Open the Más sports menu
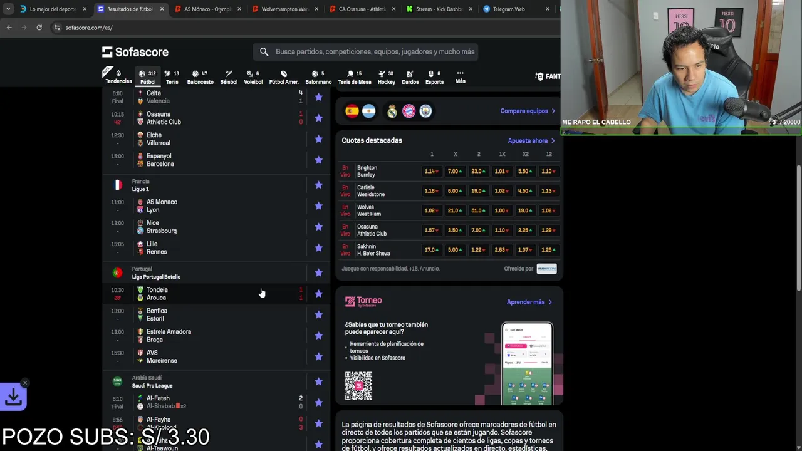Screen dimensions: 802x451 pyautogui.click(x=461, y=77)
